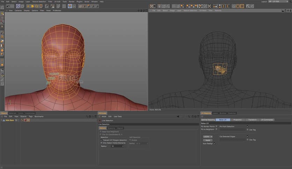292x169 pixels.
Task: Enable Pin Border Points checkbox
Action: 216,126
